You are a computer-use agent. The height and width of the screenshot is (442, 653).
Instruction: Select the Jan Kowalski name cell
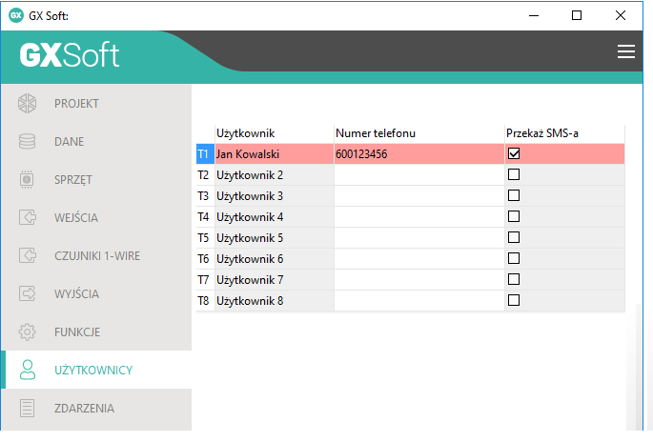[274, 153]
